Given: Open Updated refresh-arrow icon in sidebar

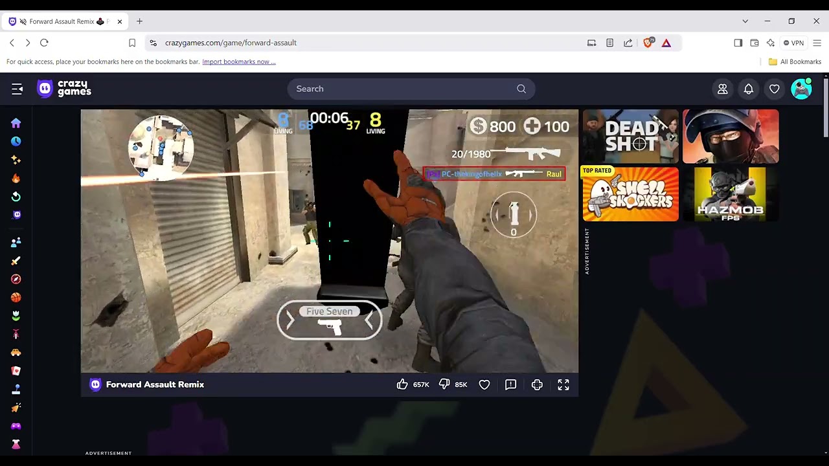Looking at the screenshot, I should pos(16,197).
